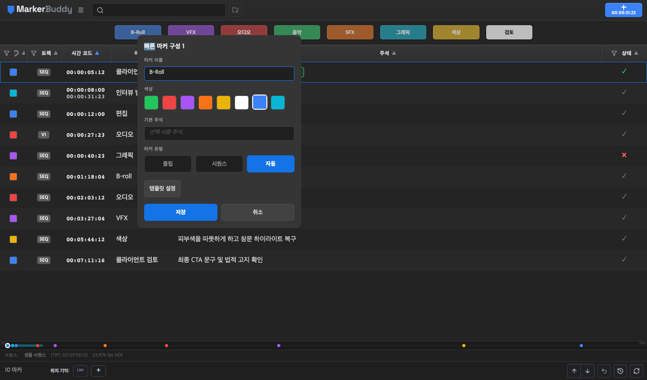Toggle the status check for 클라이언트 검토 row
647x380 pixels.
click(624, 260)
